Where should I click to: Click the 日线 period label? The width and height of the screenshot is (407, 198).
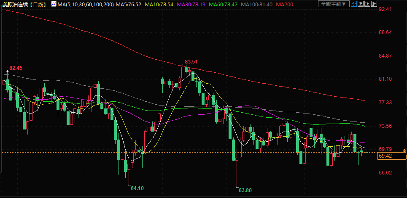tap(40, 4)
